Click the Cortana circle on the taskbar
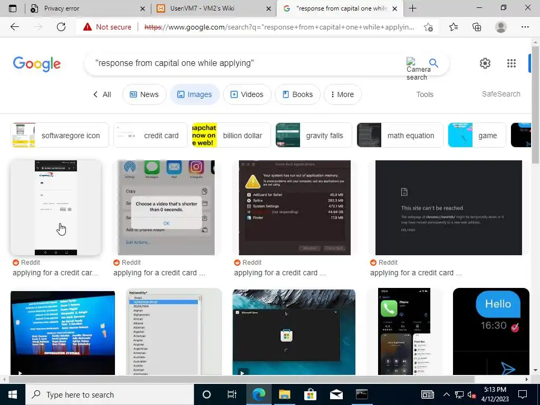540x405 pixels. point(207,394)
